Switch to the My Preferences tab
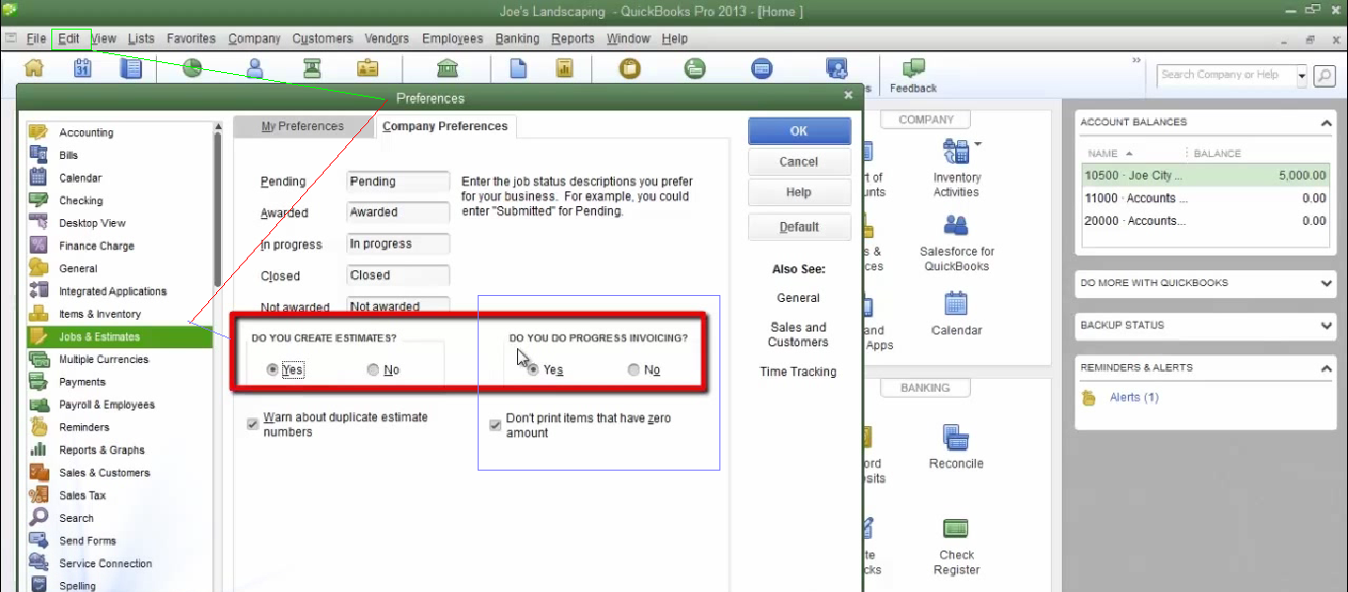The height and width of the screenshot is (592, 1348). pyautogui.click(x=301, y=125)
